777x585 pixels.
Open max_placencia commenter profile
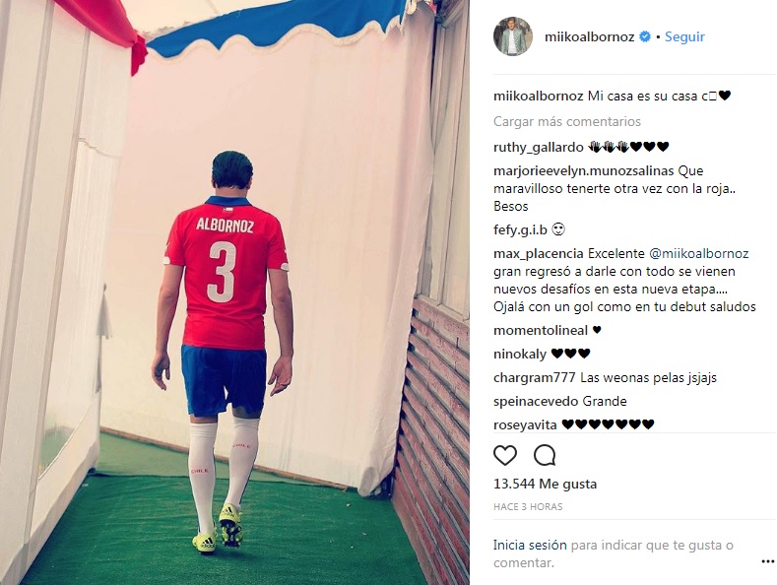[538, 254]
